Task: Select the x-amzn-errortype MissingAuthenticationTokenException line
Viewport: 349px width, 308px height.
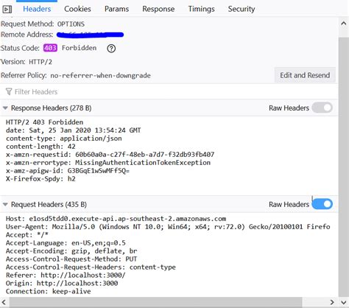Action: [108, 163]
